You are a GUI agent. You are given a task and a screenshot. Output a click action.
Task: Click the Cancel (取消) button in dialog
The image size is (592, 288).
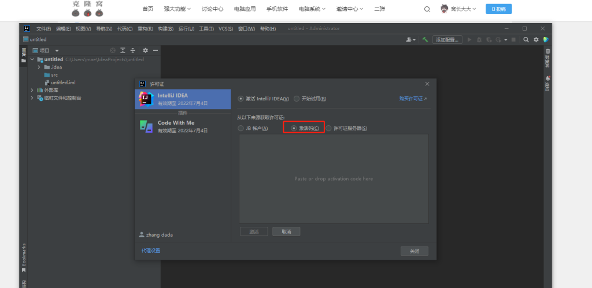pos(286,231)
